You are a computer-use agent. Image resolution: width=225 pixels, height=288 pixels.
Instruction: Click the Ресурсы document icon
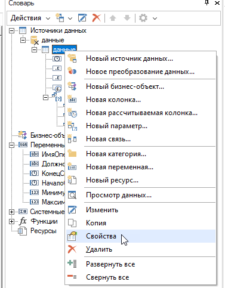[x=22, y=231]
